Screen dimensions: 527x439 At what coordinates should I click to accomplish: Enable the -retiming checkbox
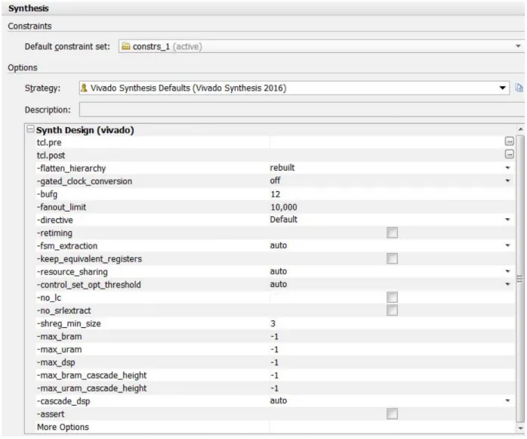coord(392,233)
